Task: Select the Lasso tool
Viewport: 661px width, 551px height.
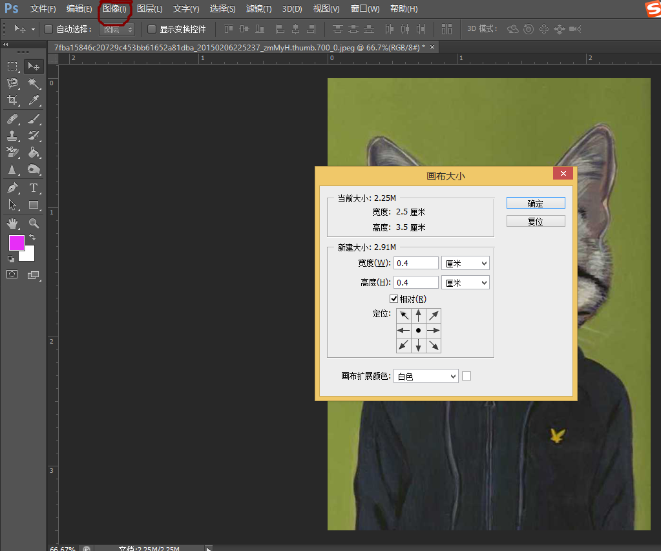Action: tap(12, 83)
